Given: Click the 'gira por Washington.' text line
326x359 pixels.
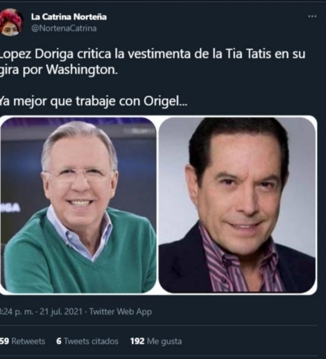Looking at the screenshot, I should [x=59, y=70].
